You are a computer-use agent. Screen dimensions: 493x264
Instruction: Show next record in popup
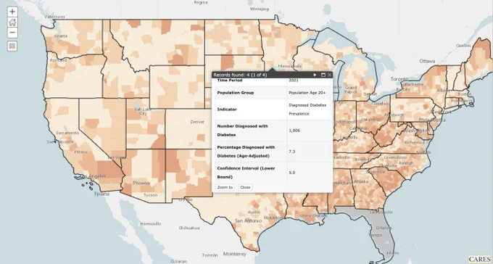click(315, 75)
